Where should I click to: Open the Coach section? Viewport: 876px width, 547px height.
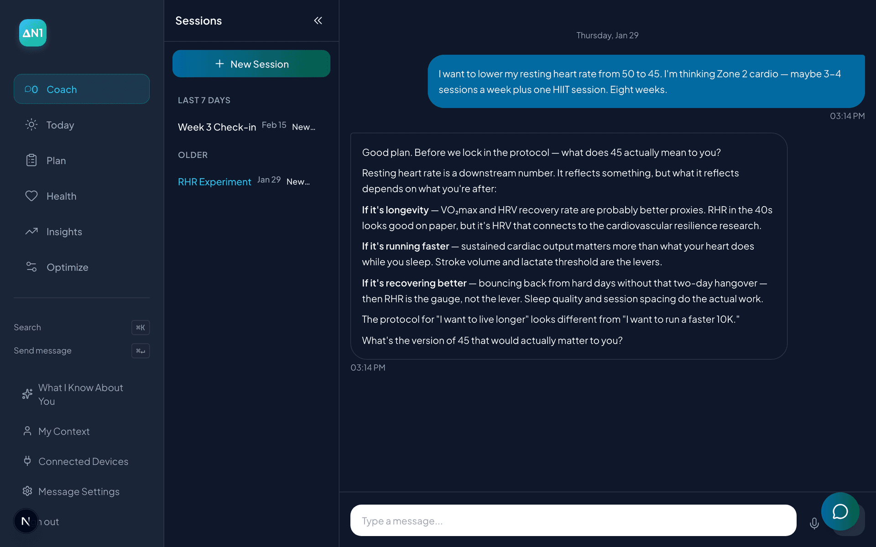click(81, 89)
